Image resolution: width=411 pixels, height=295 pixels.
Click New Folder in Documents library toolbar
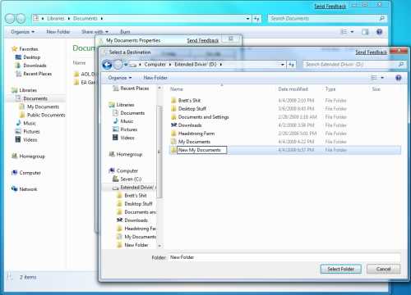[58, 32]
